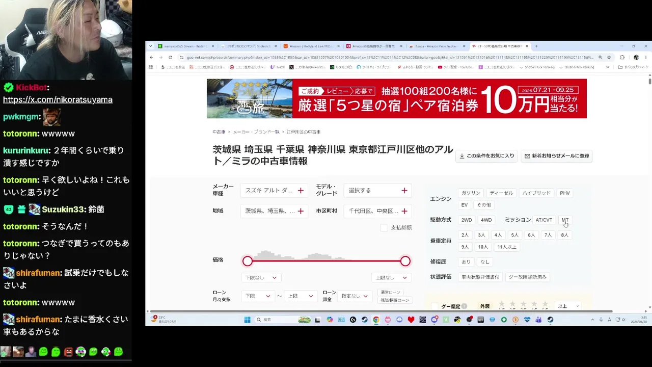Show hidden system tray icons
This screenshot has width=652, height=367.
click(592, 320)
